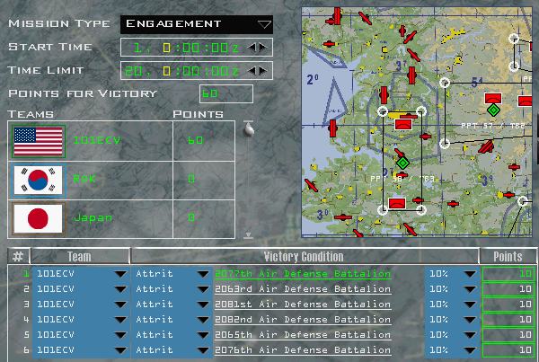Click Start Time stepper arrows
The image size is (539, 362).
[x=257, y=47]
